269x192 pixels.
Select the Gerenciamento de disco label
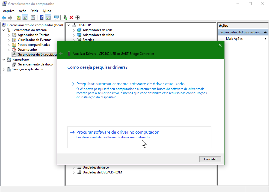[35, 64]
